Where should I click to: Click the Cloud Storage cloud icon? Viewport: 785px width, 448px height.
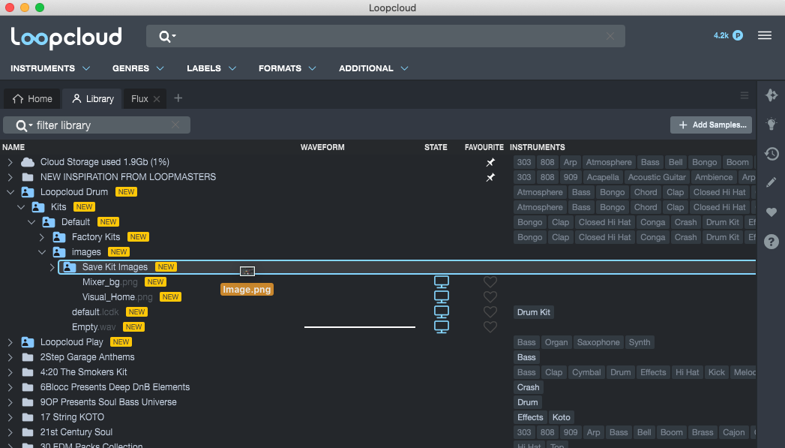tap(28, 162)
